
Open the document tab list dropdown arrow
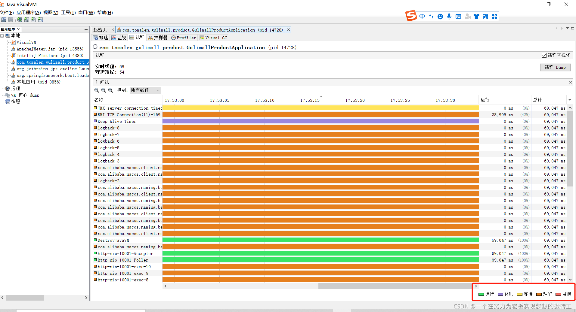(567, 28)
